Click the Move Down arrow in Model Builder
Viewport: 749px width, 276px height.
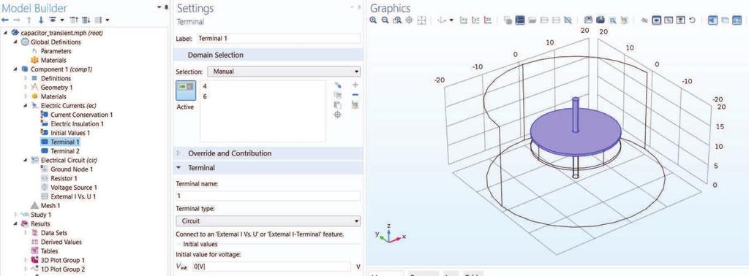click(x=41, y=20)
